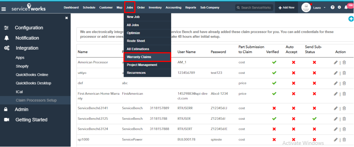Edit the sp1000 processor row
Image resolution: width=354 pixels, height=147 pixels.
coord(336,140)
